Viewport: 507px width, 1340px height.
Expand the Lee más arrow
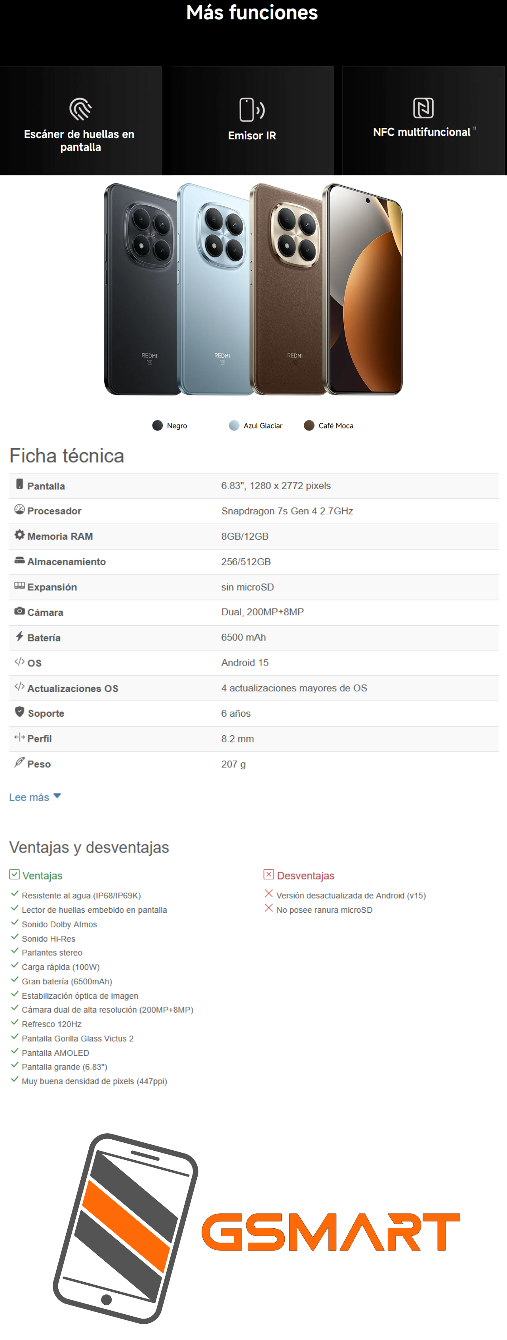coord(57,796)
